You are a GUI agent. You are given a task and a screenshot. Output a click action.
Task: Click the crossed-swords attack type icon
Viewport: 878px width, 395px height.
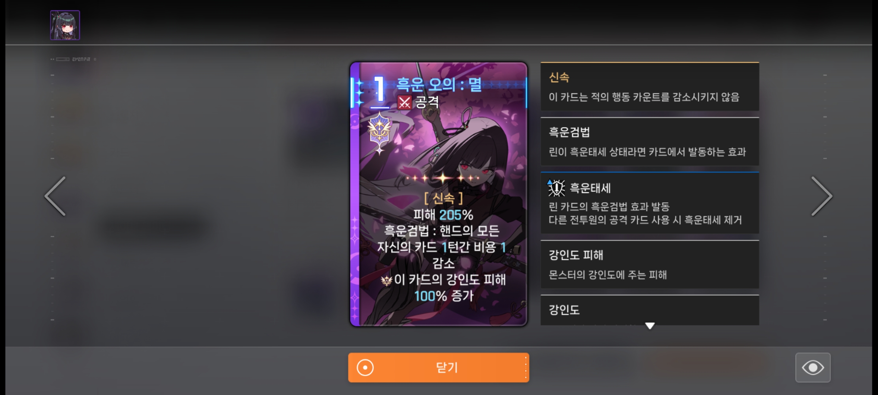[x=404, y=102]
